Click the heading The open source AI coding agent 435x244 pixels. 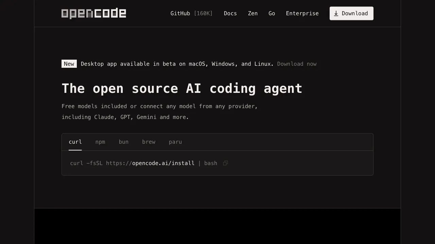(x=182, y=88)
